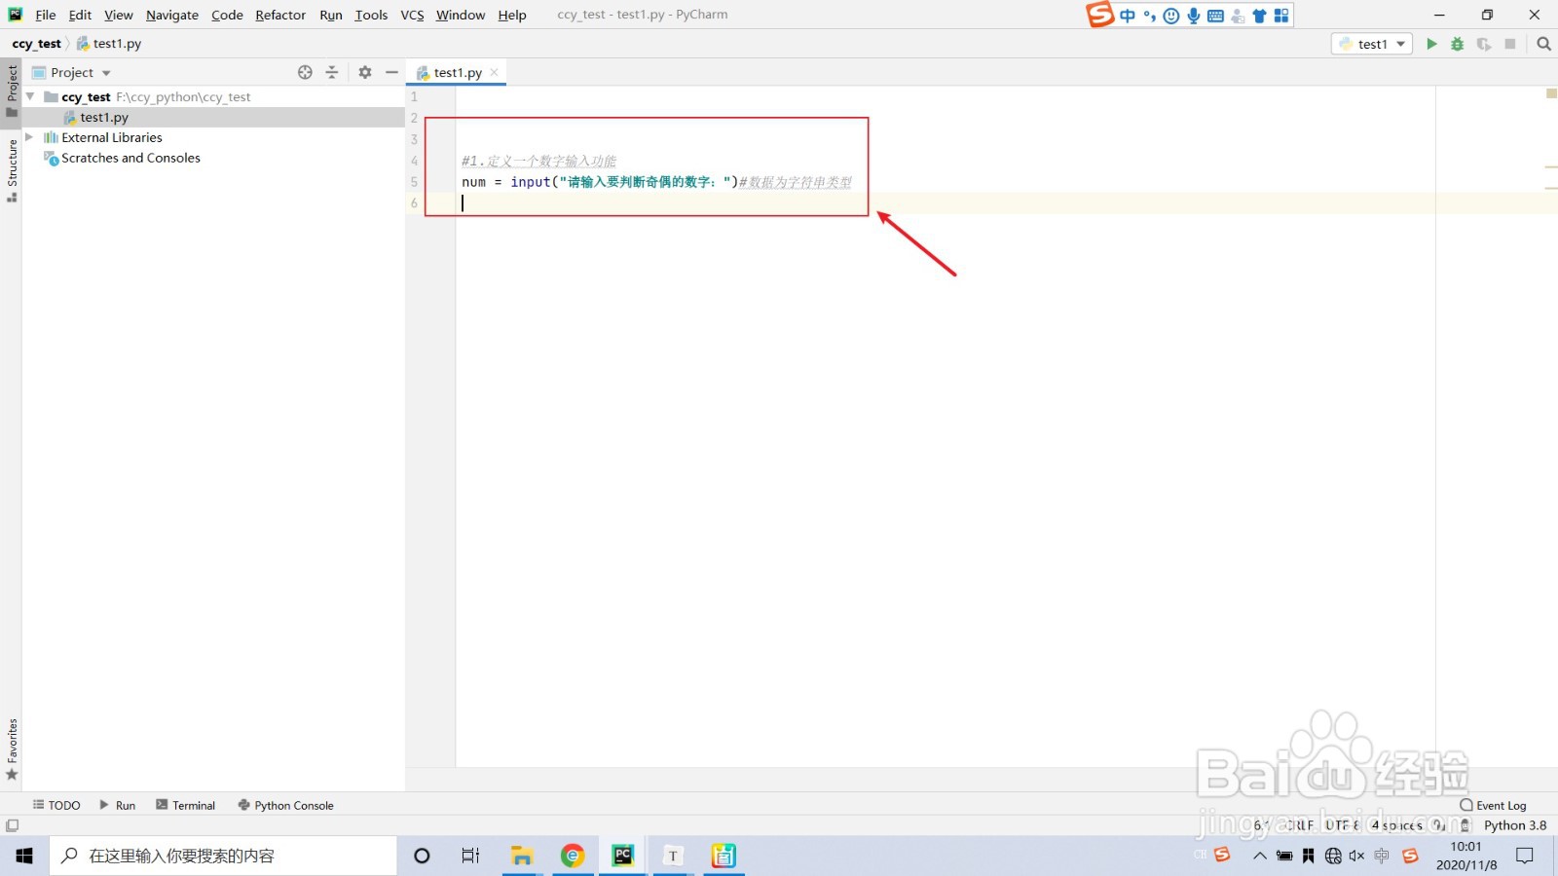
Task: Hide the Project tool window
Action: click(x=391, y=72)
